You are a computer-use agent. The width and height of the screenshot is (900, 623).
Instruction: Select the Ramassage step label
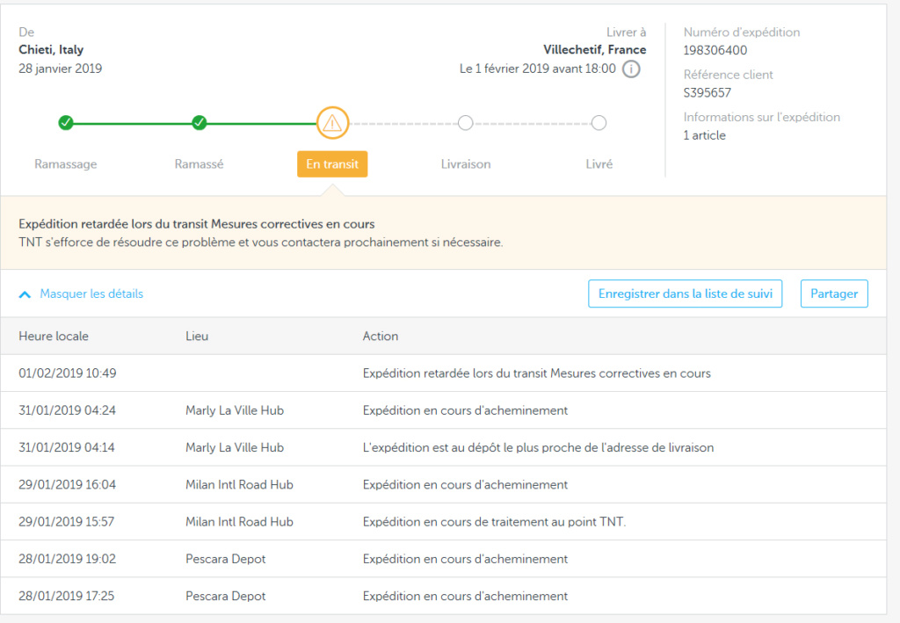pyautogui.click(x=65, y=164)
